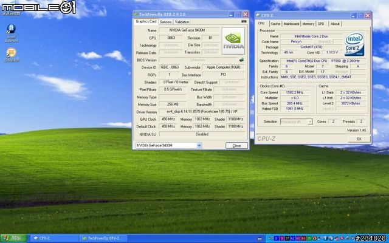The height and width of the screenshot is (243, 389).
Task: Click the Core Speed value 1592.2 MHz
Action: coord(294,92)
